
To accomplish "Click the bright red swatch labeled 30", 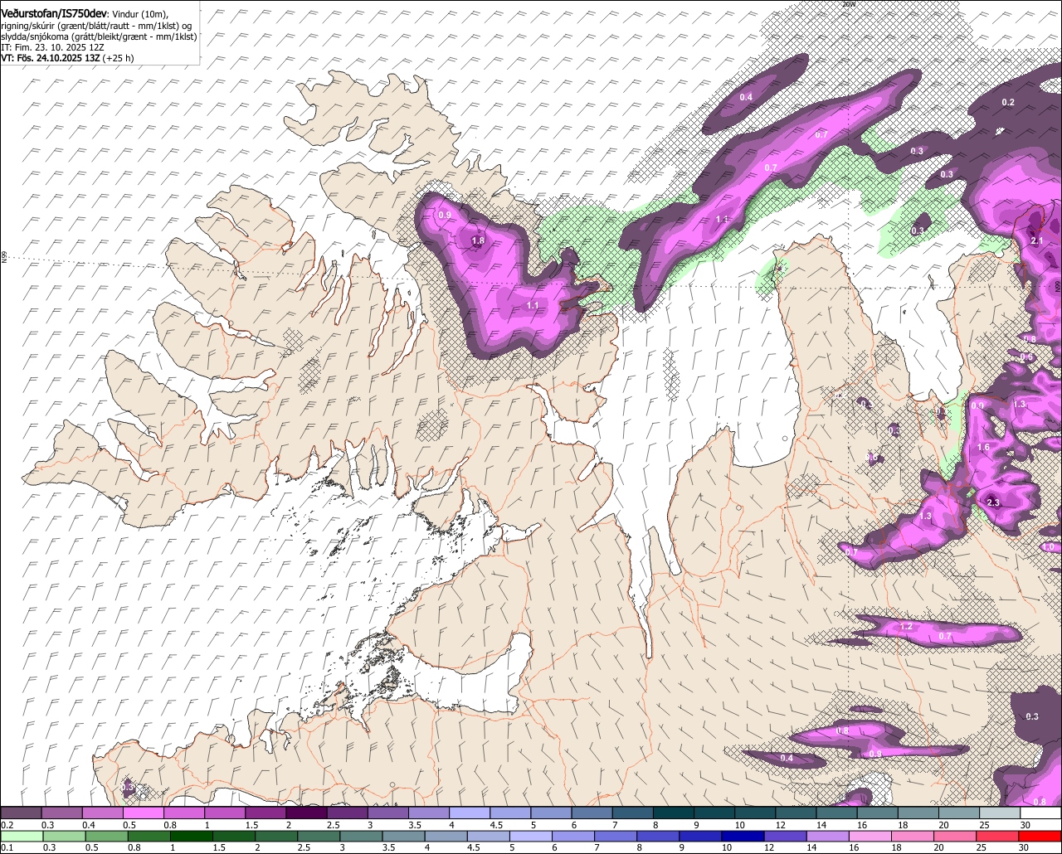I will (1040, 837).
